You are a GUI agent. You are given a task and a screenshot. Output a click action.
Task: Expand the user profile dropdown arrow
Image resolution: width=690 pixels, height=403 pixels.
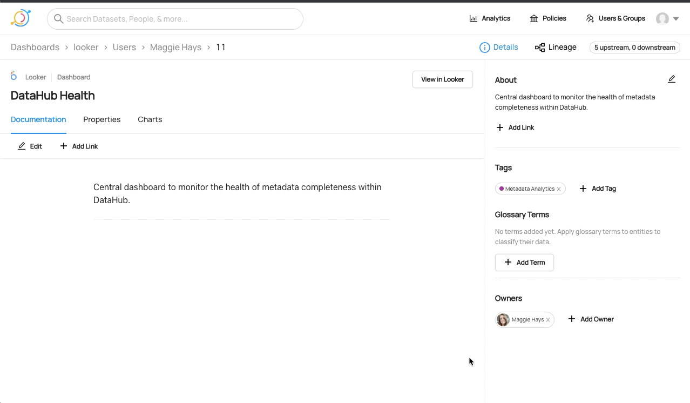pos(676,19)
